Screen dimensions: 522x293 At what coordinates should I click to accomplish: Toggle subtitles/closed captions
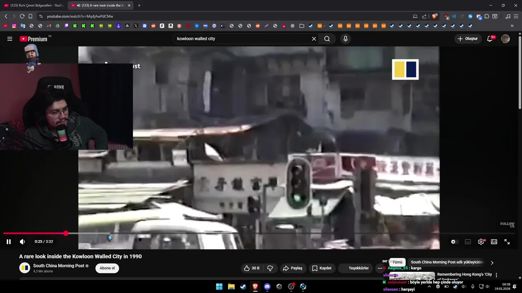(x=468, y=242)
